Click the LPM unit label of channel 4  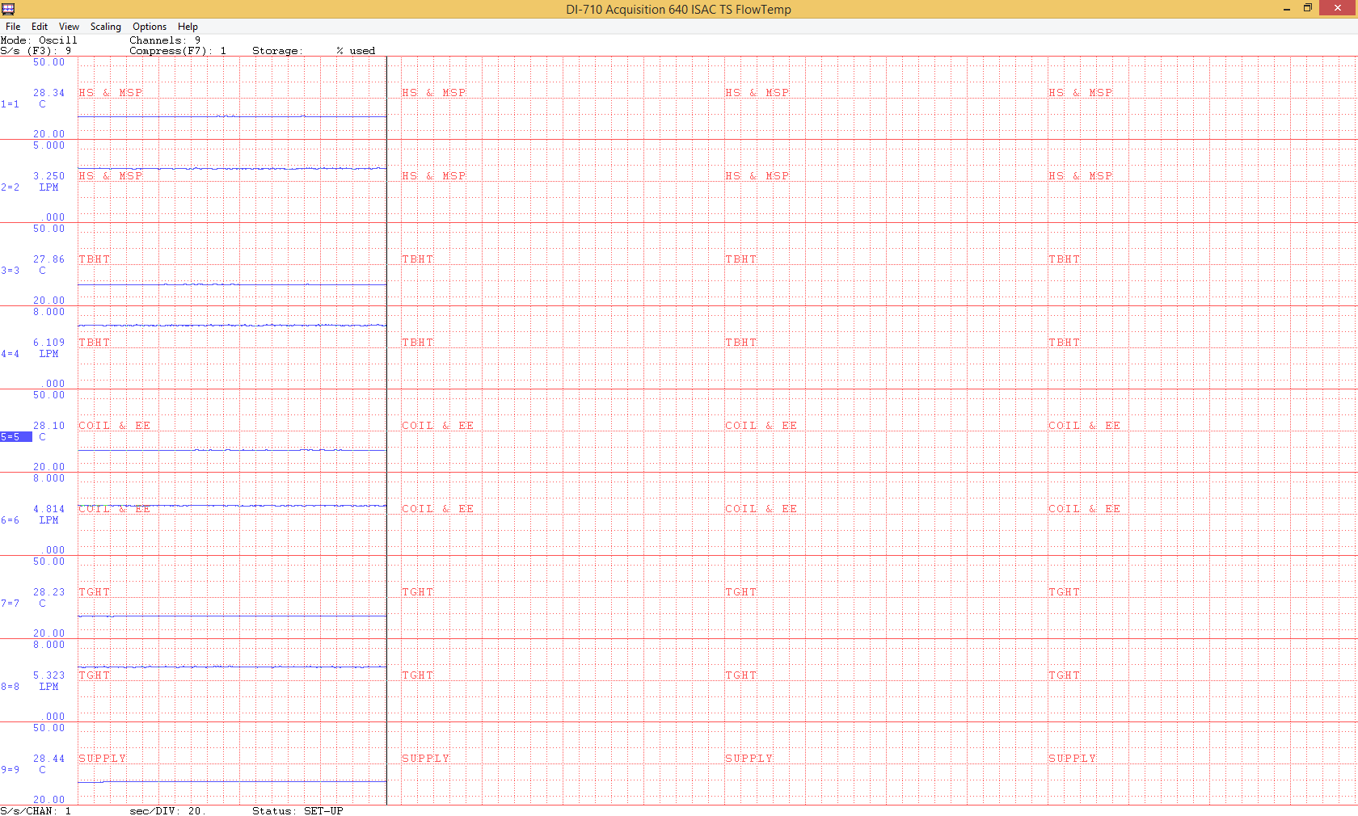point(48,354)
